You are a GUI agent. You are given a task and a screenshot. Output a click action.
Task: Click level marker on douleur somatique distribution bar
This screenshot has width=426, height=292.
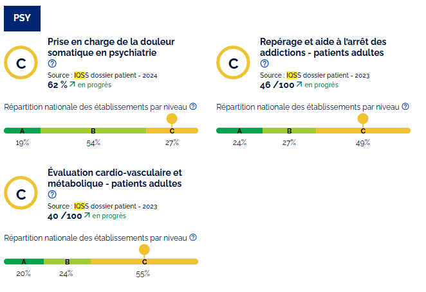click(171, 119)
